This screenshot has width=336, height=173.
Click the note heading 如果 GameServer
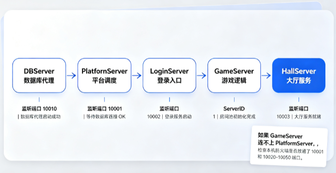(x=280, y=136)
